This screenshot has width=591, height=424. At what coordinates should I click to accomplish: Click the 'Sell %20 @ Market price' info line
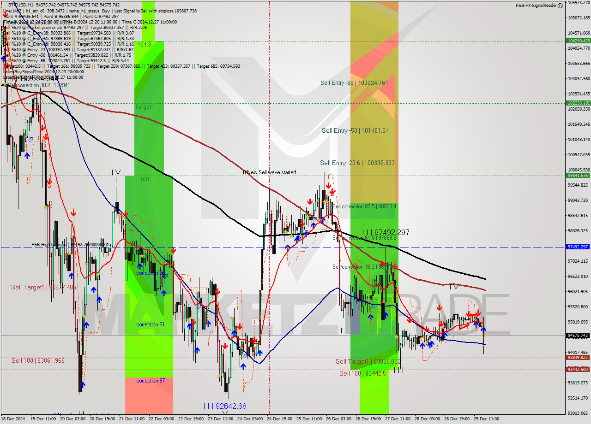(x=75, y=27)
